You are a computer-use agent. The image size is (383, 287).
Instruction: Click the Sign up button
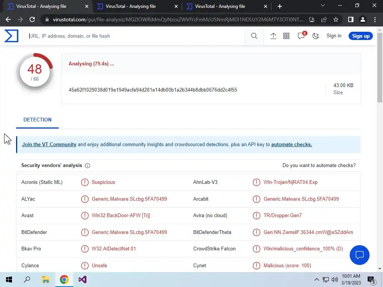(x=361, y=36)
